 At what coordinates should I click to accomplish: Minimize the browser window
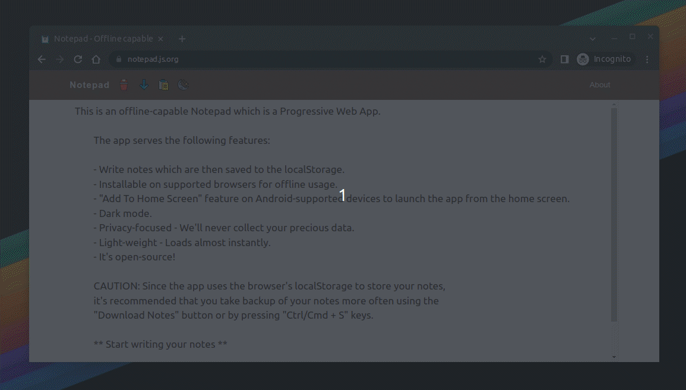pyautogui.click(x=614, y=37)
